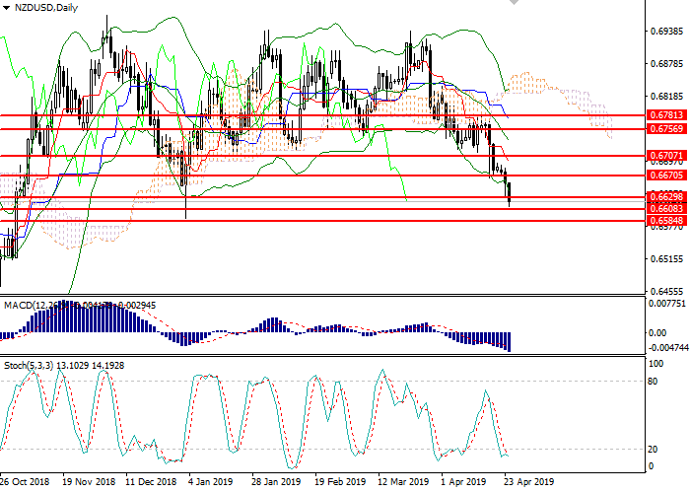Select the 0.67569 red price label
The width and height of the screenshot is (690, 493).
(x=666, y=128)
